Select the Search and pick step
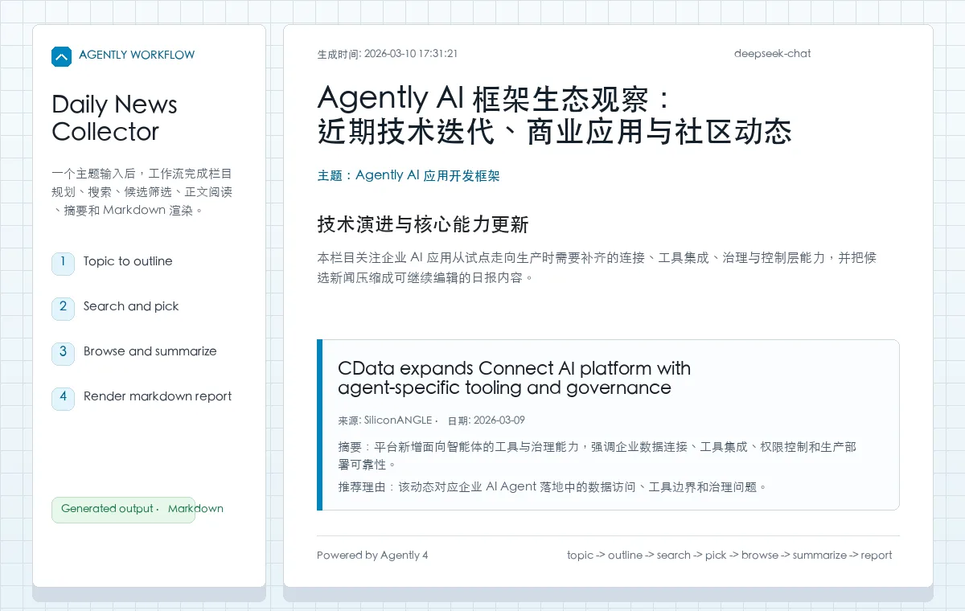Viewport: 965px width, 611px height. point(131,306)
